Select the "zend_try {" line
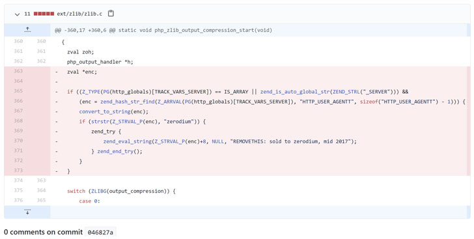Screen dimensions: 474x239 pyautogui.click(x=106, y=132)
